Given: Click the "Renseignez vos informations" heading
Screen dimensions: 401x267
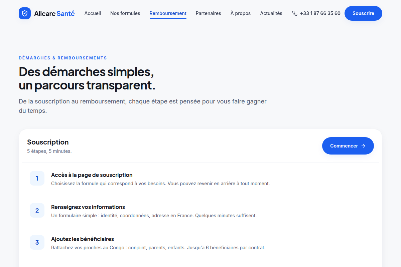Looking at the screenshot, I should coord(88,207).
